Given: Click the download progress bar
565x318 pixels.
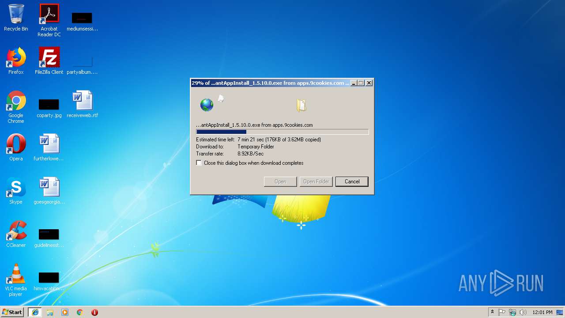Looking at the screenshot, I should point(282,132).
